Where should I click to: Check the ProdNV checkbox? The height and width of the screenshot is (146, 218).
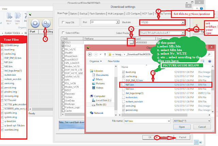(x=63, y=53)
